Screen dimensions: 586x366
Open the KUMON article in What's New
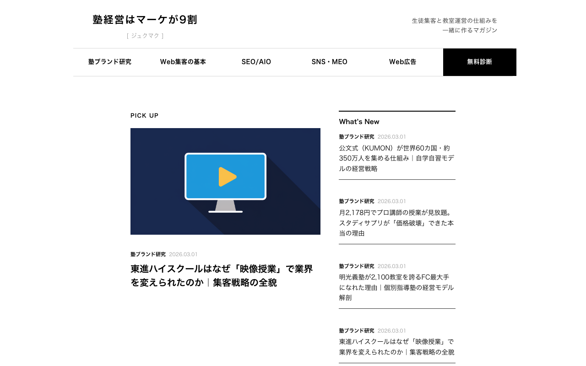396,158
